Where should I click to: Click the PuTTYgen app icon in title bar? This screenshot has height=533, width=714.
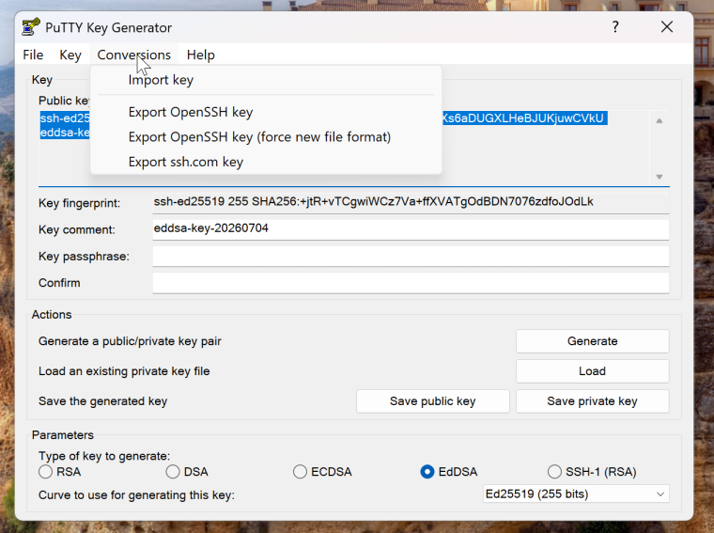click(x=31, y=27)
